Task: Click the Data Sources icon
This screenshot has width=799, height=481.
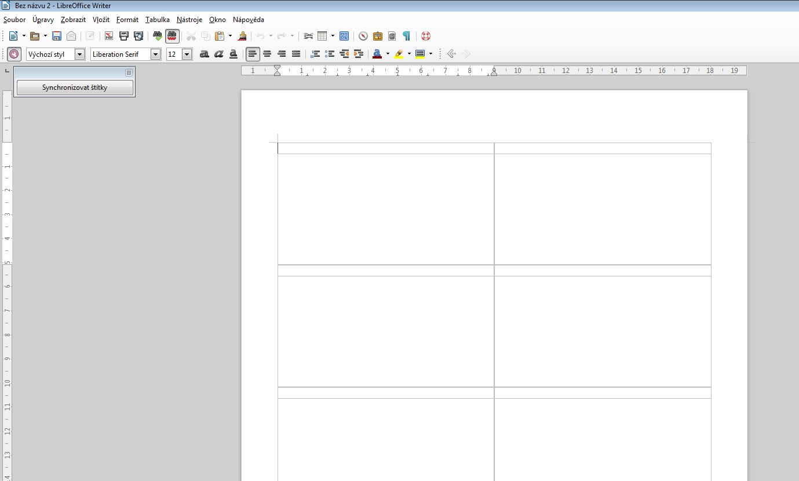Action: pos(392,36)
